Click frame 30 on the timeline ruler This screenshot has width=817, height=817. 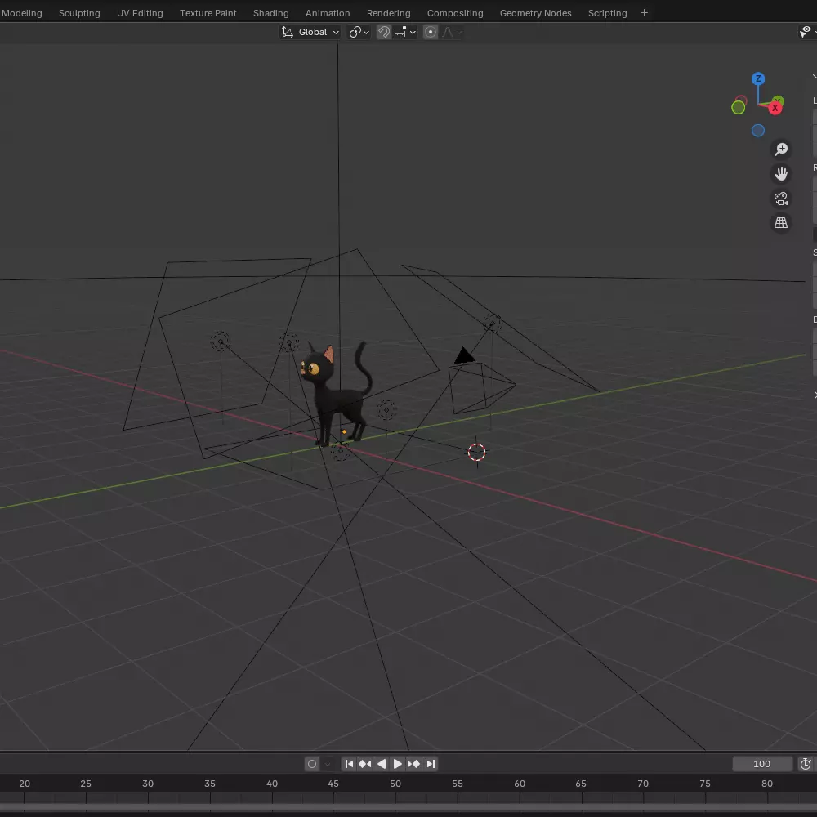pyautogui.click(x=148, y=784)
